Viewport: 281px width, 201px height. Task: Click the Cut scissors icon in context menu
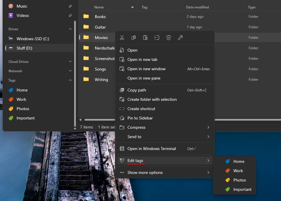(x=122, y=38)
